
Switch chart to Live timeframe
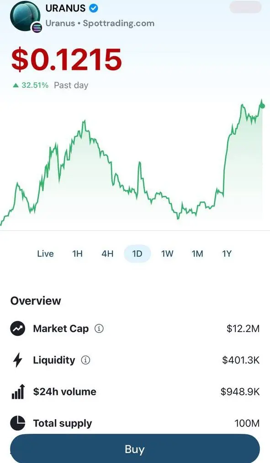pos(46,254)
